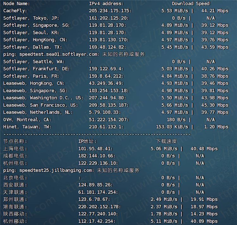Image resolution: width=237 pixels, height=225 pixels.
Task: Click the "Softlayer, Tokyo, JP" node name
Action: (x=31, y=18)
